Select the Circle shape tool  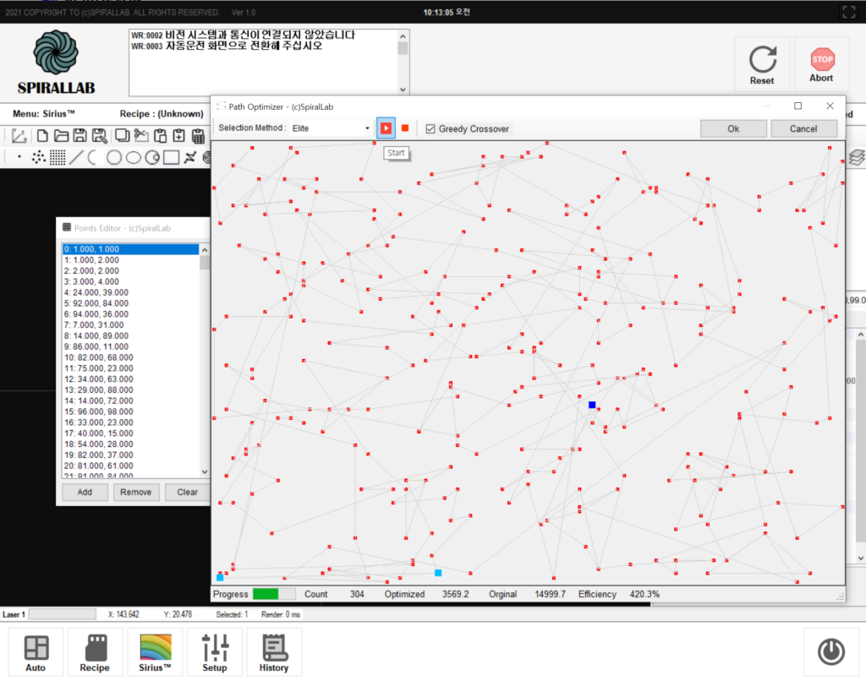click(x=115, y=157)
